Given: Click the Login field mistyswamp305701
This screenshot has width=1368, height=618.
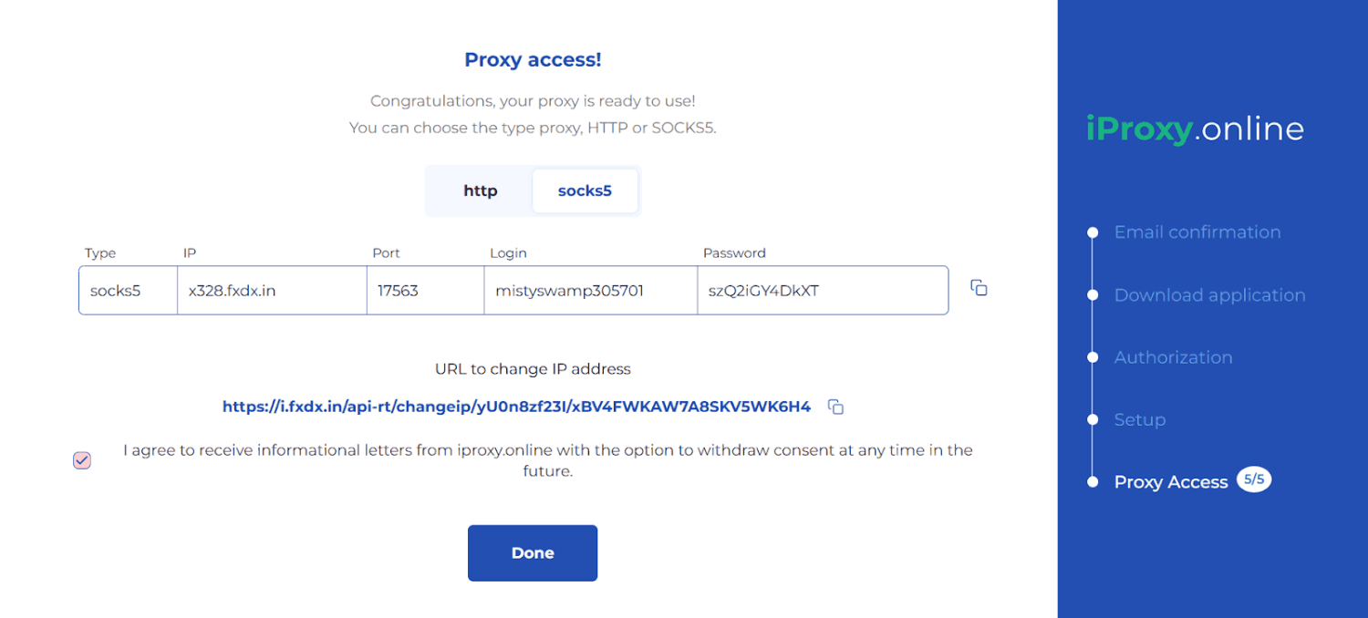Looking at the screenshot, I should tap(590, 291).
